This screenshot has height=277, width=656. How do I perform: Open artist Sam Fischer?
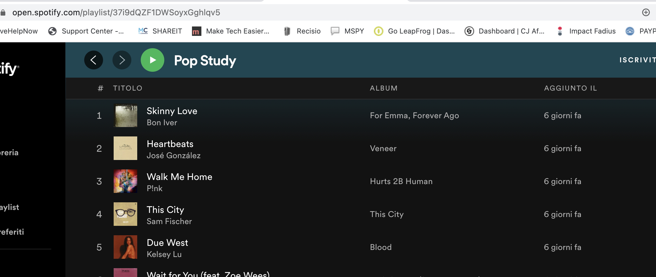(169, 221)
